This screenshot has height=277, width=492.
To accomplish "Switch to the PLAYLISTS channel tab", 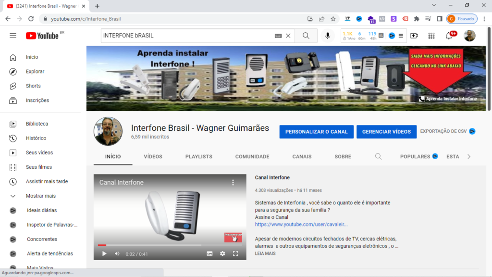I will coord(198,156).
